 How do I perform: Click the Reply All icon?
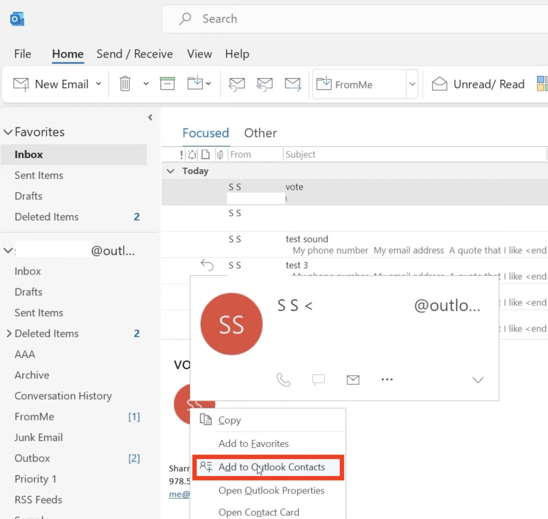[x=264, y=84]
